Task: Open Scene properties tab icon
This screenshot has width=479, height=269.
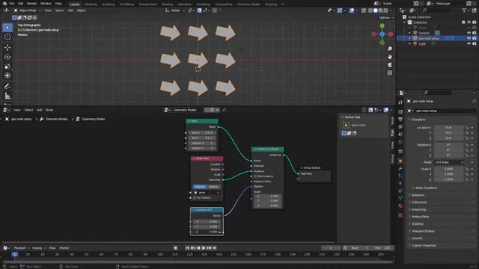Action: coord(400,134)
